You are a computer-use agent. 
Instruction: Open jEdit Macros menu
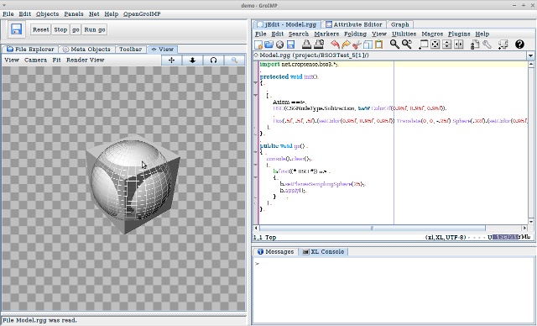click(432, 34)
